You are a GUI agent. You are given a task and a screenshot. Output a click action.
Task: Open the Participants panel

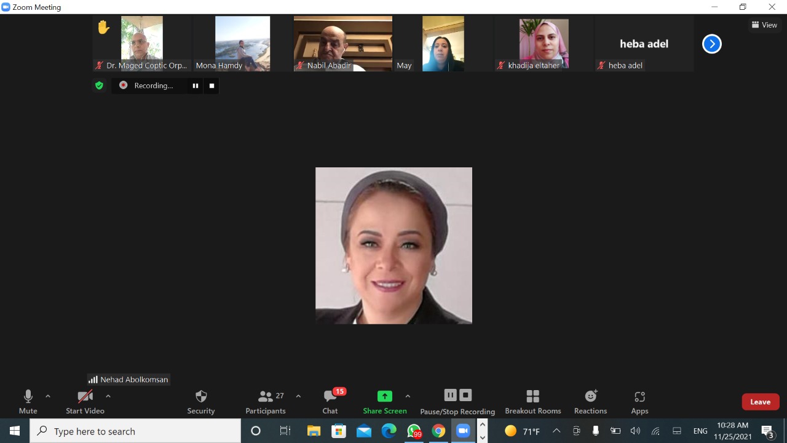click(266, 402)
